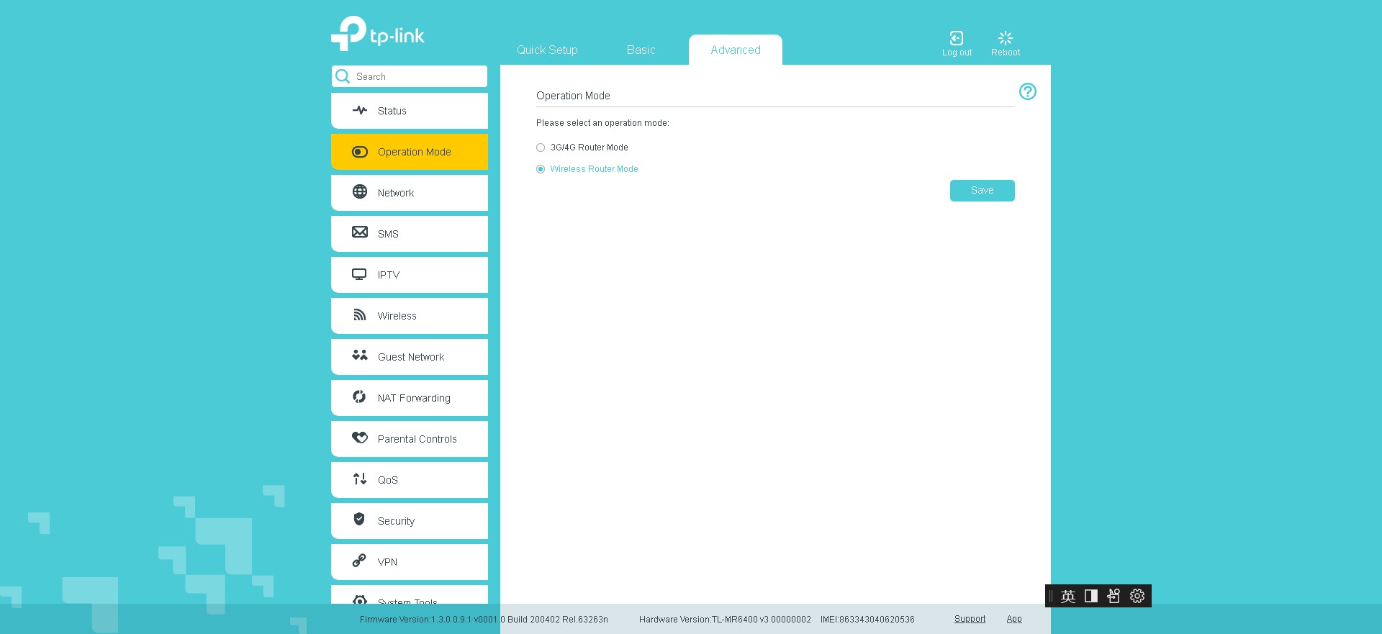Open the Wireless menu
The width and height of the screenshot is (1382, 634).
(410, 316)
